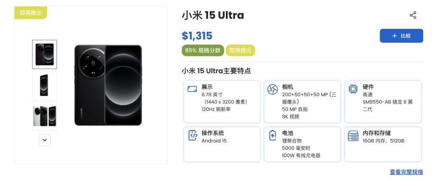The height and width of the screenshot is (180, 439).
Task: Click the $1,315 price text
Action: point(197,36)
